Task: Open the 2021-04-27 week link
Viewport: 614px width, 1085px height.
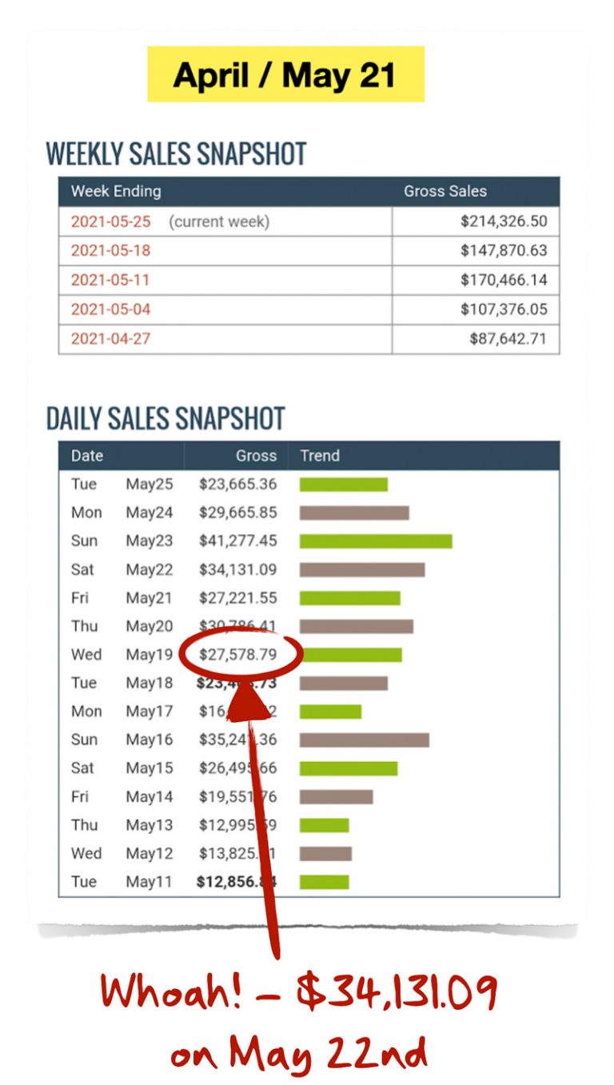Action: click(x=110, y=338)
